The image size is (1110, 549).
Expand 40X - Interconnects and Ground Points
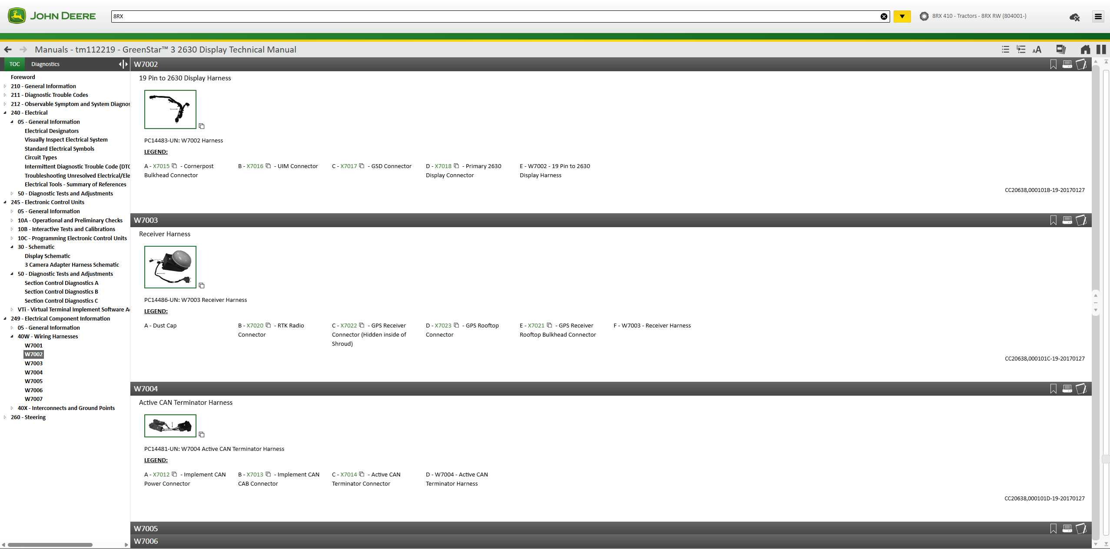[12, 408]
